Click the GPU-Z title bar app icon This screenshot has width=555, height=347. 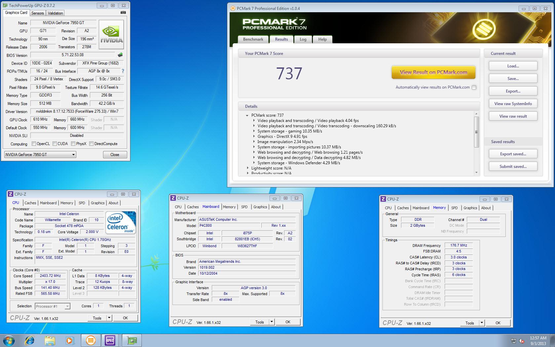pos(5,5)
